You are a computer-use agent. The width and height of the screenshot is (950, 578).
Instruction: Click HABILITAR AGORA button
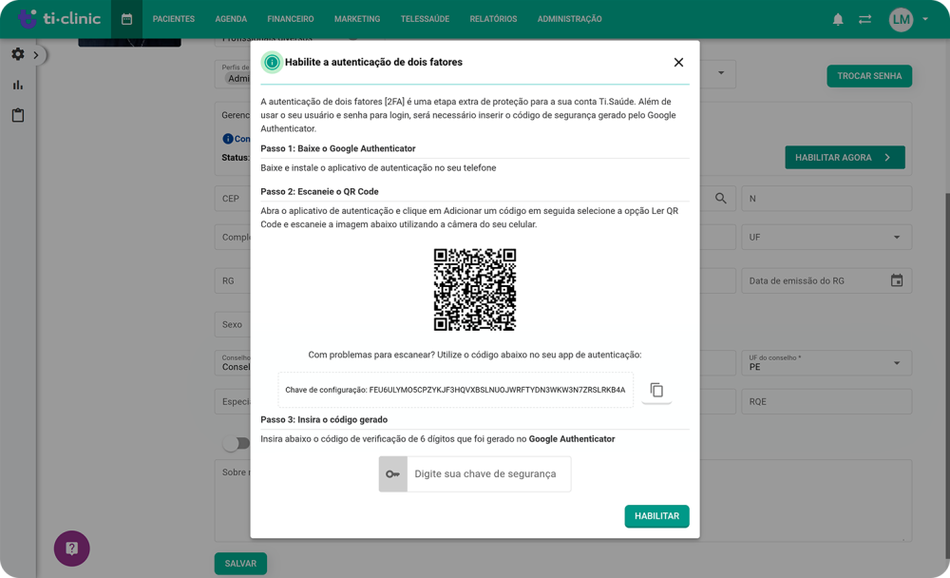coord(845,157)
